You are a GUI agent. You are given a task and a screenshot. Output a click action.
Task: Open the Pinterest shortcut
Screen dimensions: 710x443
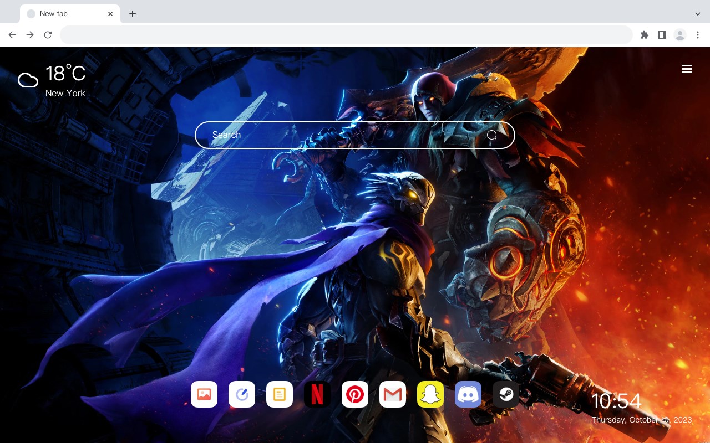point(355,394)
